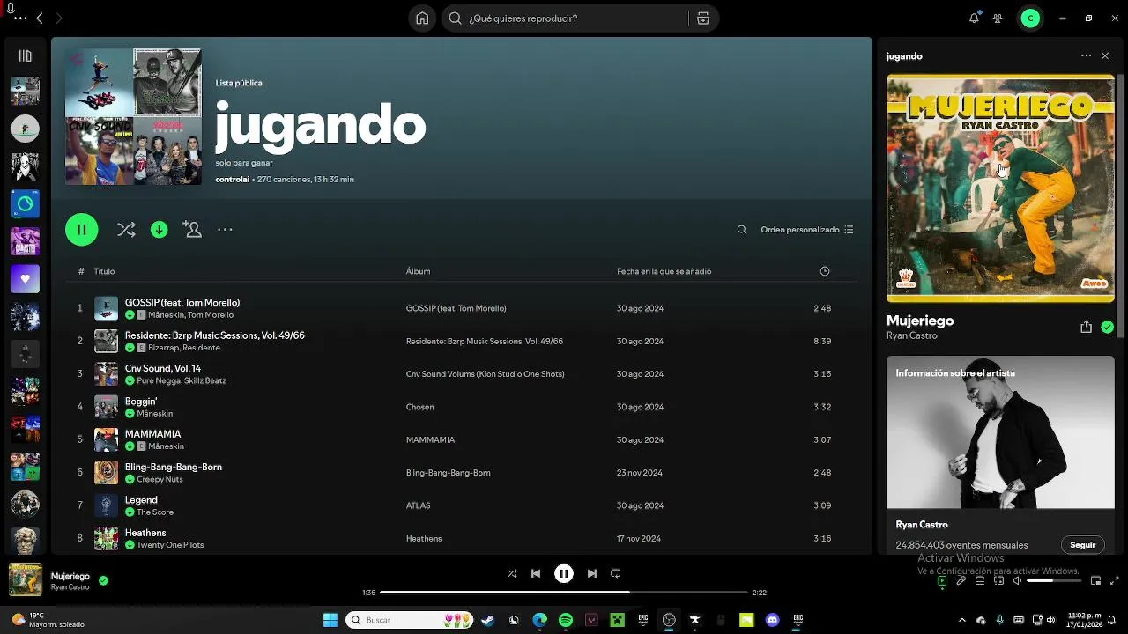Open the green profile avatar 'C' menu

pyautogui.click(x=1030, y=18)
